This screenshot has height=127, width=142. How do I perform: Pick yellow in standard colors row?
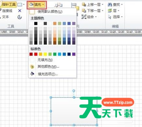(45, 54)
